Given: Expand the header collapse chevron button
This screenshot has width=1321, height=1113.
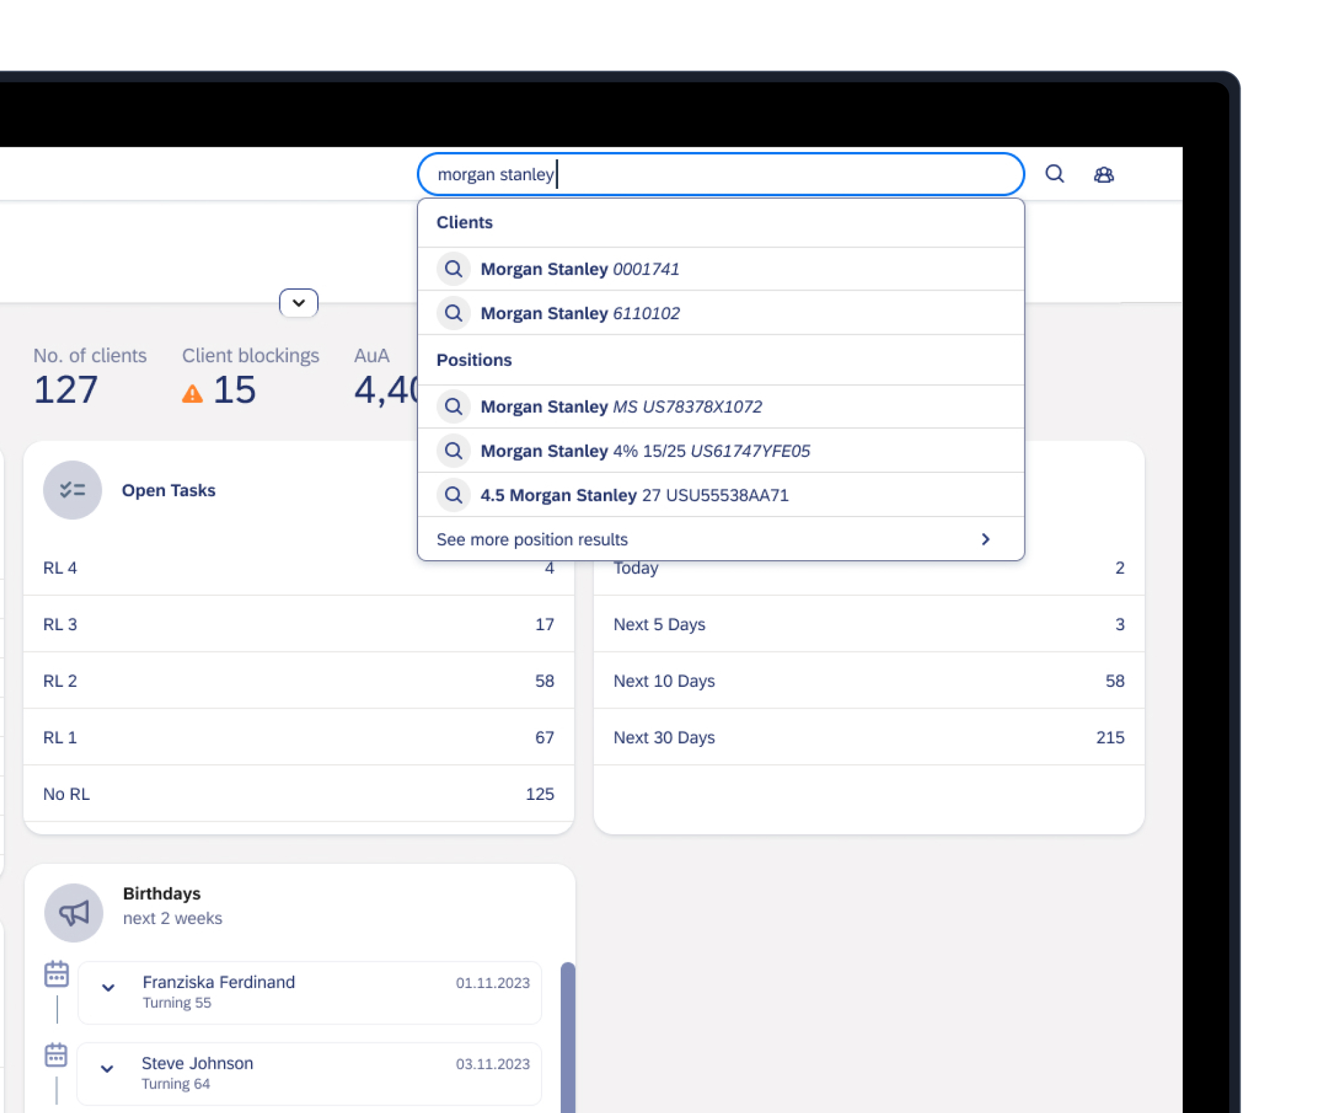Looking at the screenshot, I should coord(299,303).
